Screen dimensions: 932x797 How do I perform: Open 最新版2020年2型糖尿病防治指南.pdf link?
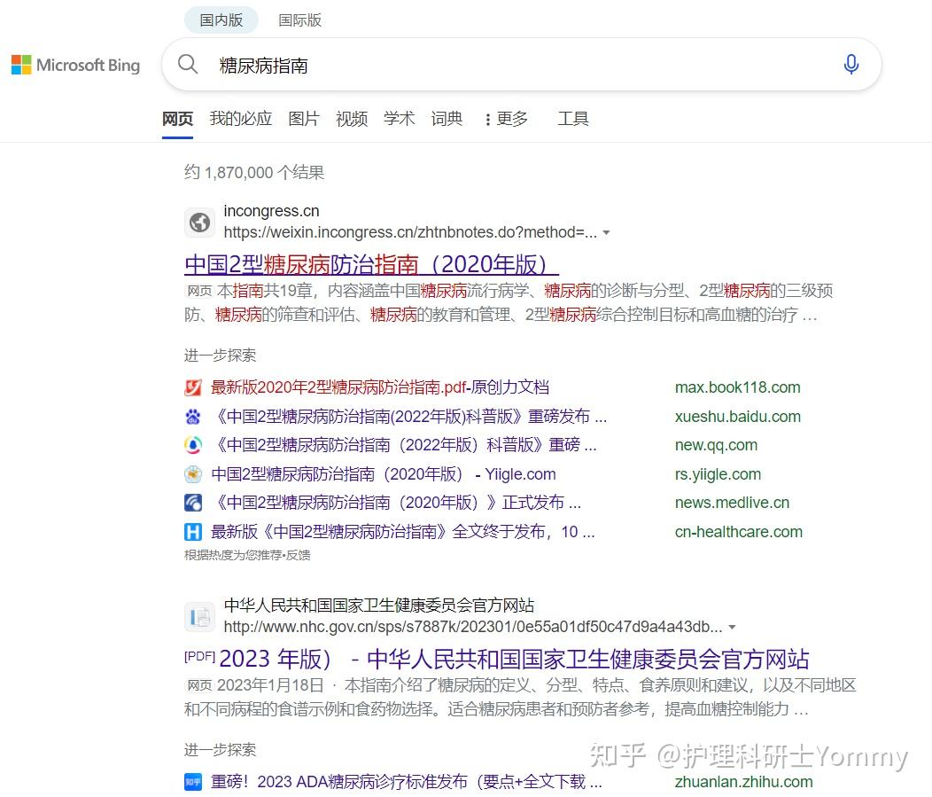(x=380, y=387)
